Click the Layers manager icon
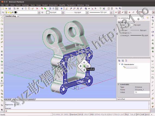 coord(3,12)
